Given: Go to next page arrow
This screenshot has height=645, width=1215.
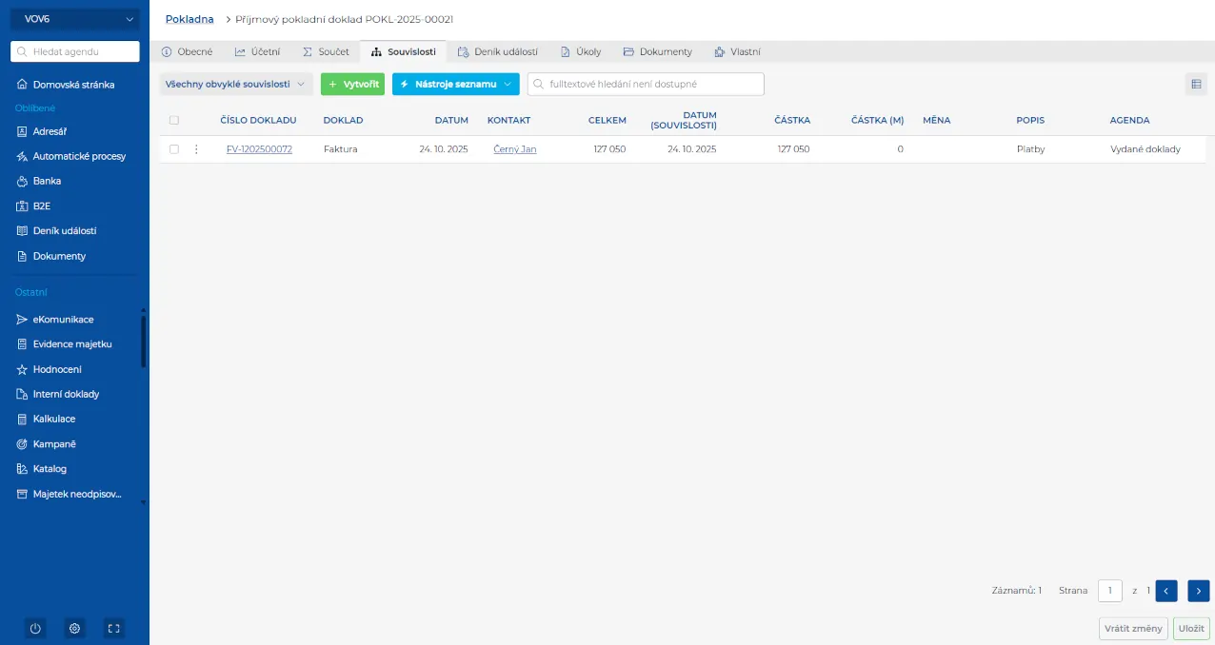Looking at the screenshot, I should (1198, 591).
